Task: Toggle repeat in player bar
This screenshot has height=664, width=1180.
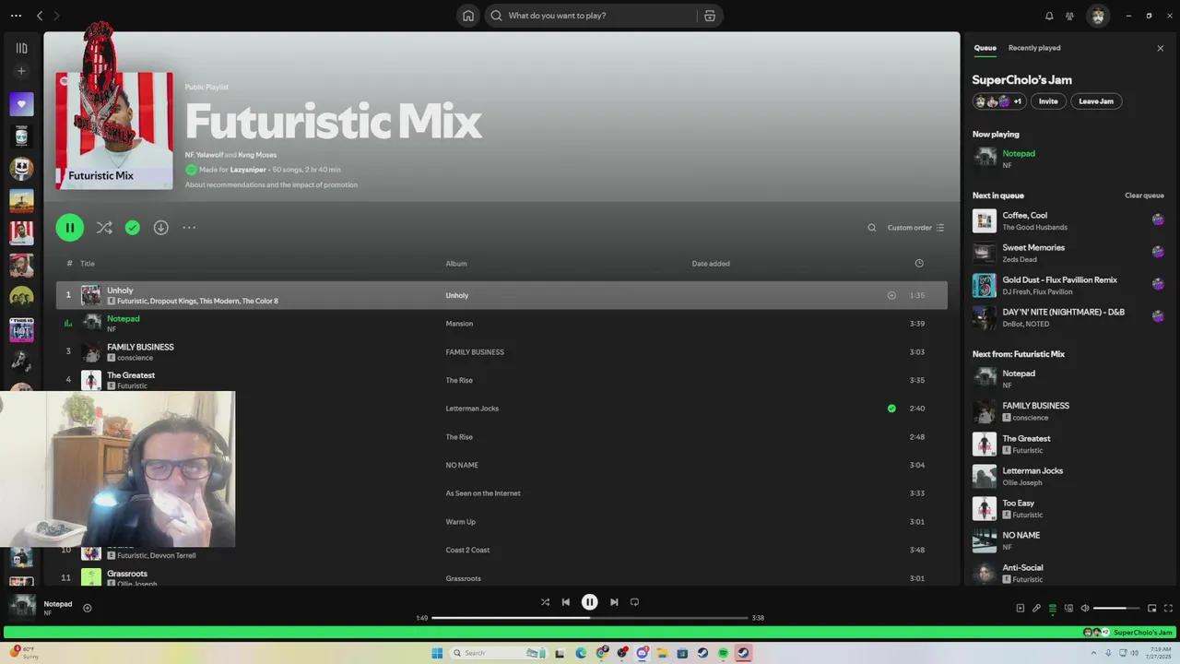Action: tap(634, 602)
